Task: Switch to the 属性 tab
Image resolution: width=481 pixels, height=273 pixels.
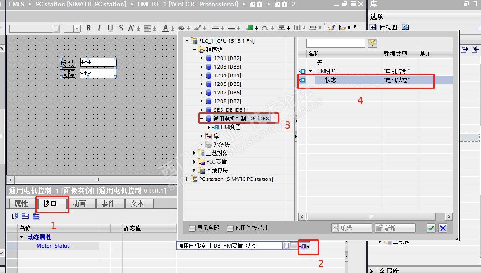Action: point(21,204)
